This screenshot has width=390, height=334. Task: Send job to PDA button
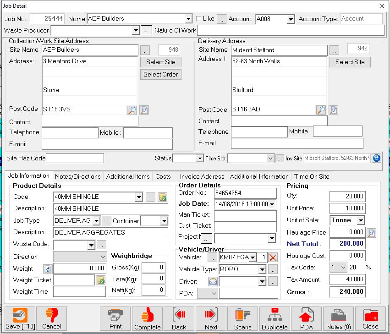click(307, 318)
